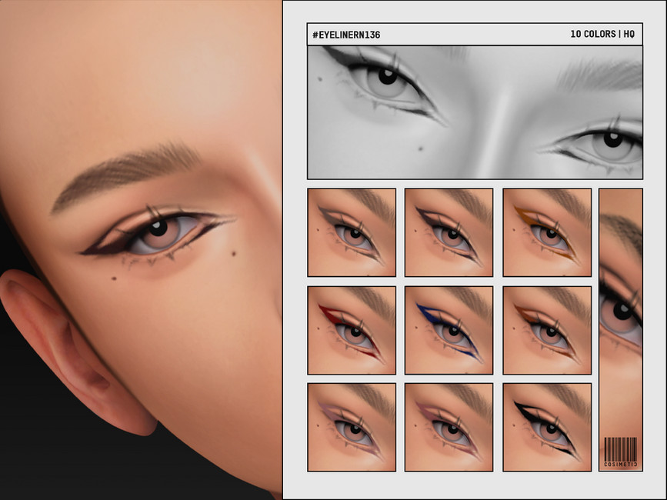Click the 10 COLORS | HQ label
This screenshot has width=667, height=500.
599,34
